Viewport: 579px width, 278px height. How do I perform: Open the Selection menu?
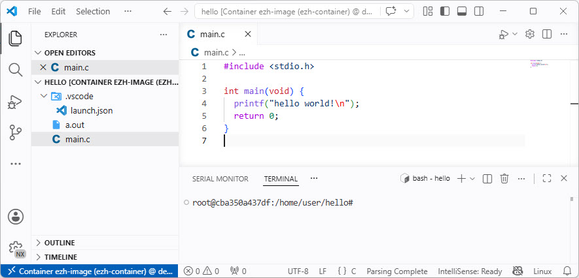pyautogui.click(x=93, y=11)
